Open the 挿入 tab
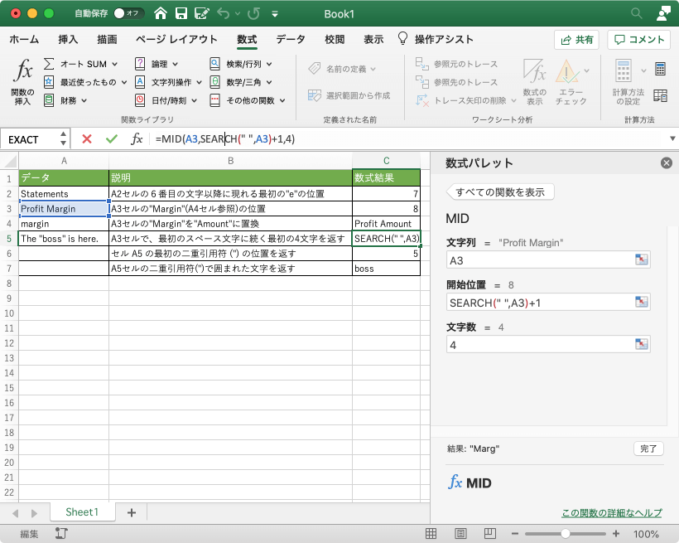 (x=68, y=40)
